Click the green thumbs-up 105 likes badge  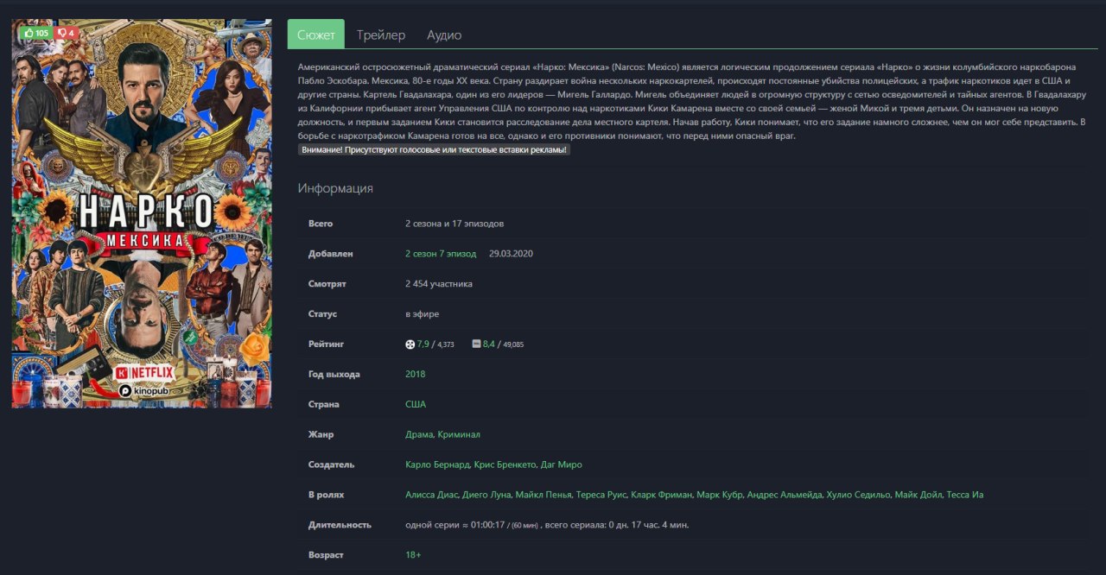[x=36, y=33]
